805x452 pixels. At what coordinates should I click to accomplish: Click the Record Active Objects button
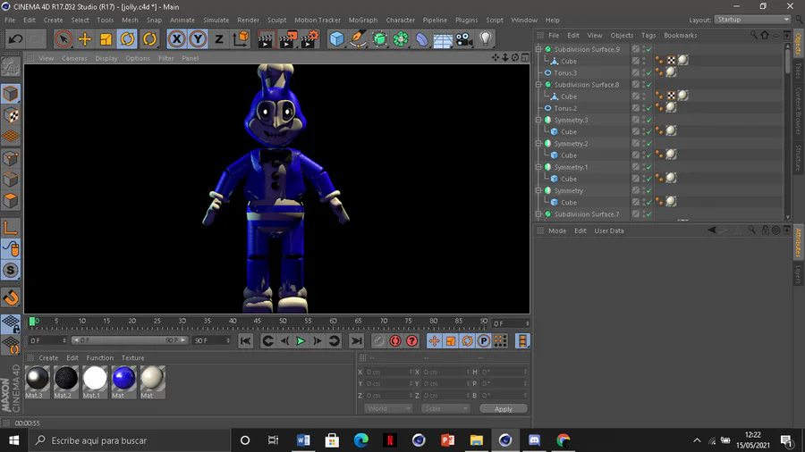point(378,341)
